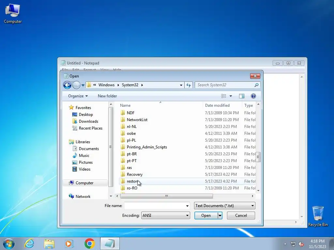This screenshot has height=250, width=334.
Task: Click the file list vertical scrollbar thumb
Action: [x=258, y=157]
